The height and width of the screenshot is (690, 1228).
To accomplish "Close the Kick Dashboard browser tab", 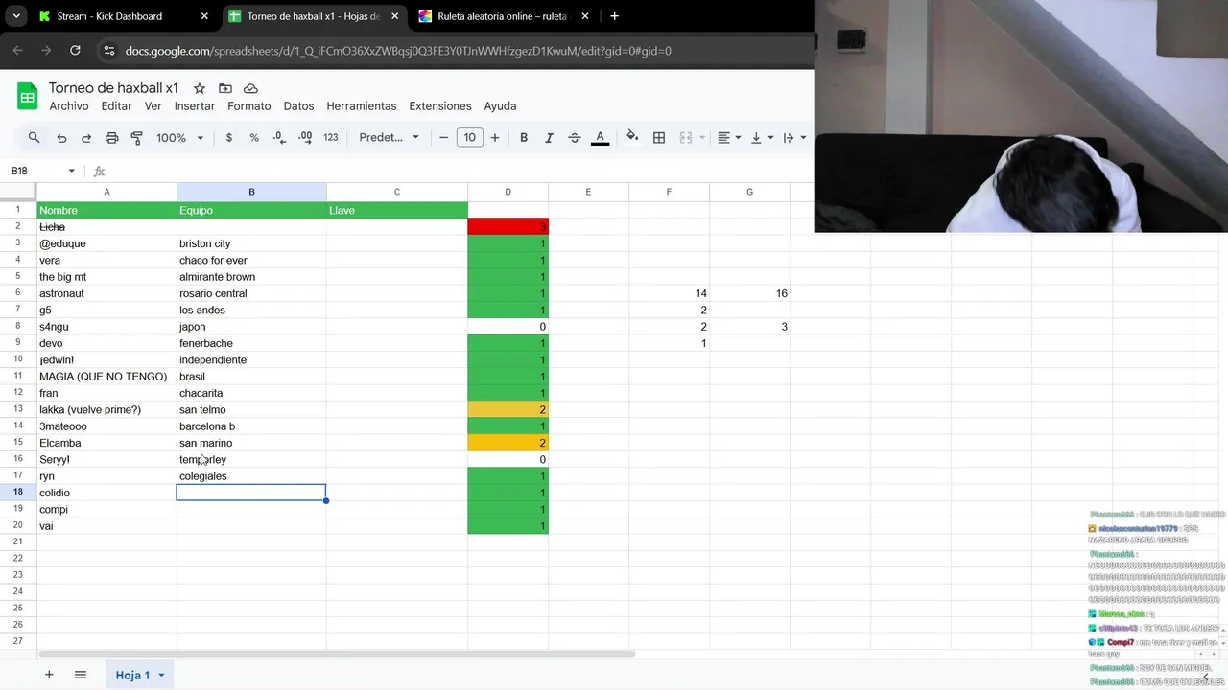I will (x=204, y=16).
